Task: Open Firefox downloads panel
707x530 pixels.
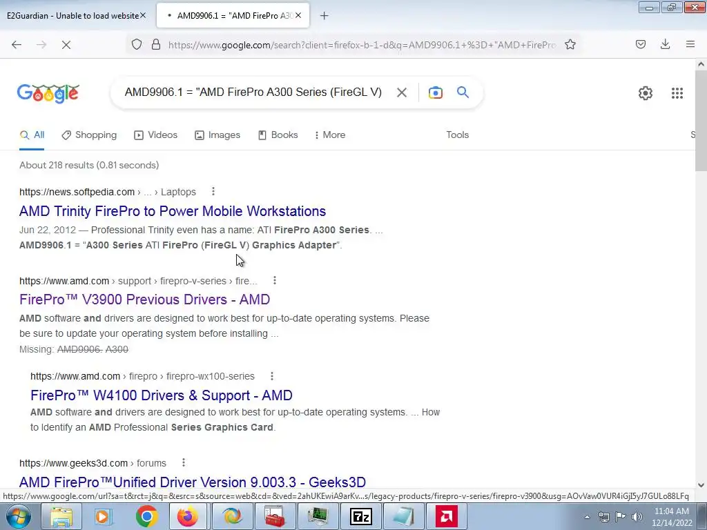Action: coord(665,44)
